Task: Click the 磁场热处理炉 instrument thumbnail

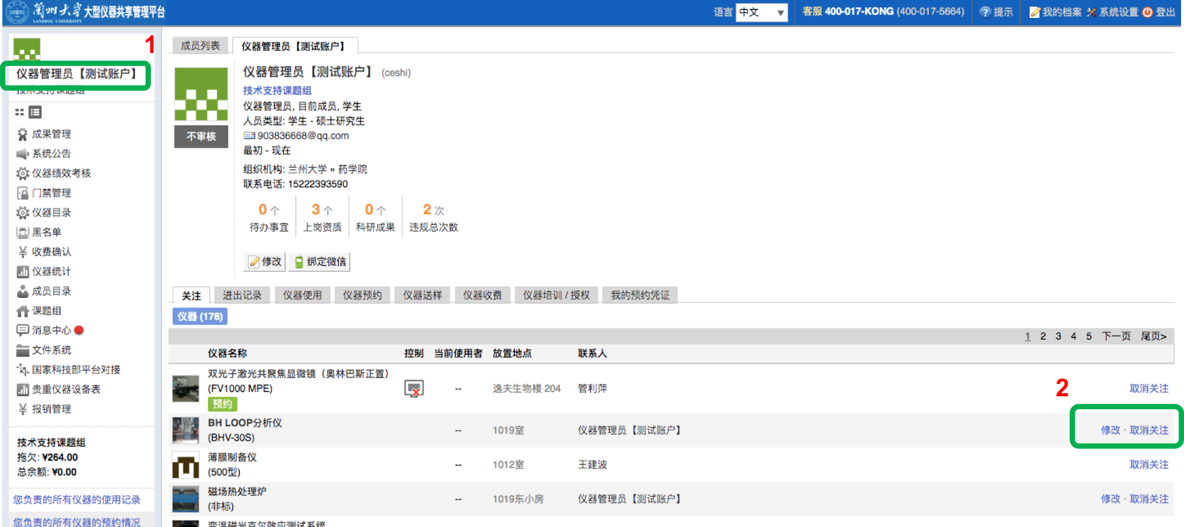Action: [186, 499]
